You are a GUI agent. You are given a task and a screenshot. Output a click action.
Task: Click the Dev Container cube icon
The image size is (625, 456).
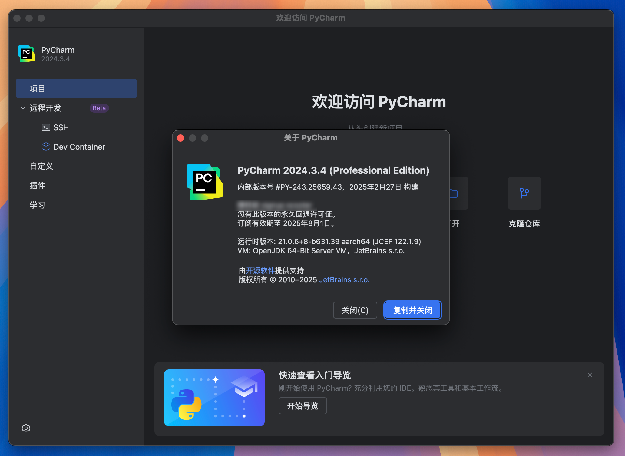[x=46, y=147]
